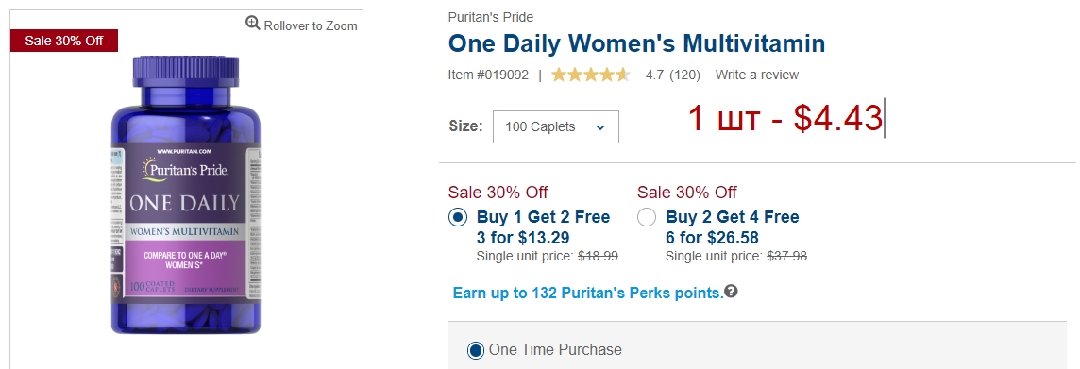1080x369 pixels.
Task: Select Buy 1 Get 2 Free option
Action: coord(458,218)
